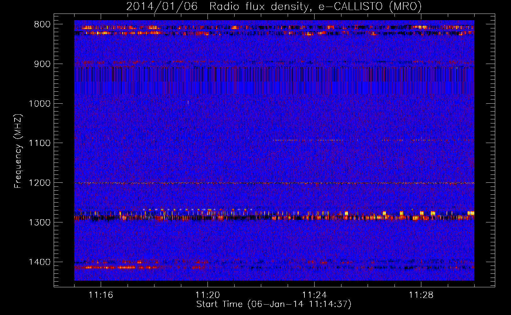
Task: Click the 'Frequency (MHZ)' axis title
Action: click(x=18, y=151)
